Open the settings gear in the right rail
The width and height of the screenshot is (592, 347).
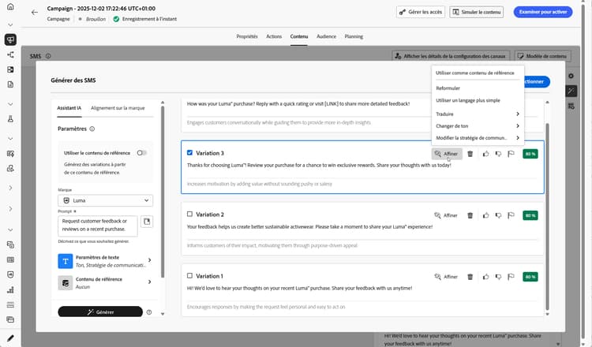(x=571, y=76)
